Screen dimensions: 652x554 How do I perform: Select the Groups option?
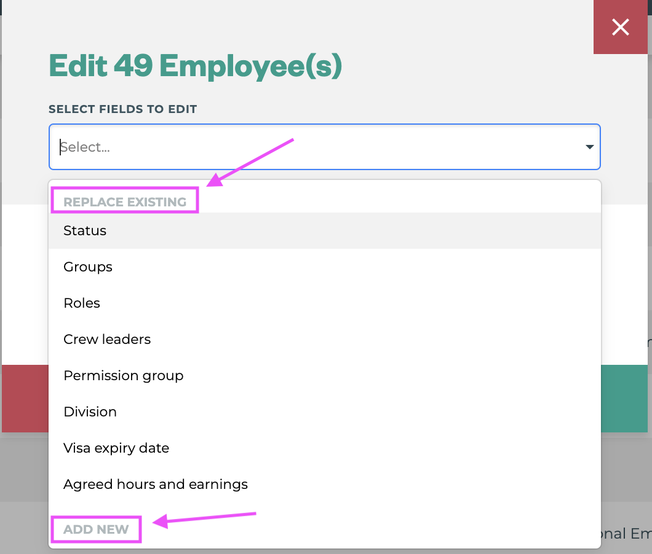[88, 267]
